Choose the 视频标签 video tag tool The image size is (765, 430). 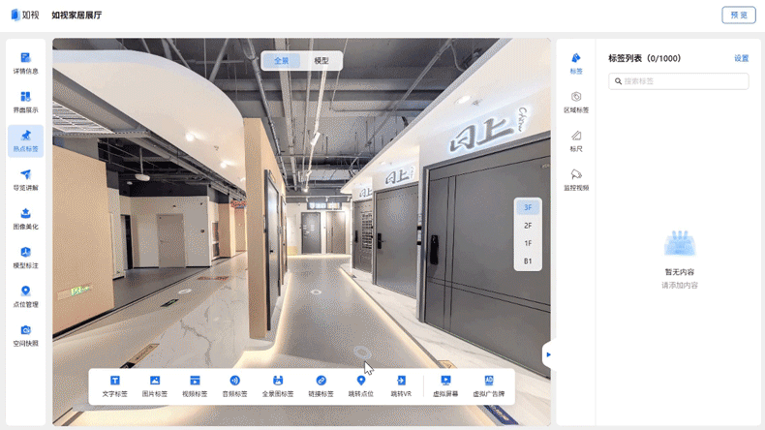pos(195,385)
